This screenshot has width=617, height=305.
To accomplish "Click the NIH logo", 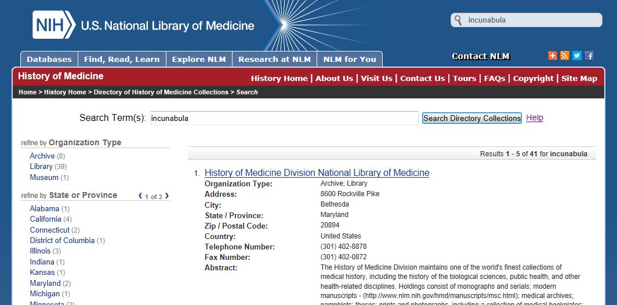I will tap(53, 25).
